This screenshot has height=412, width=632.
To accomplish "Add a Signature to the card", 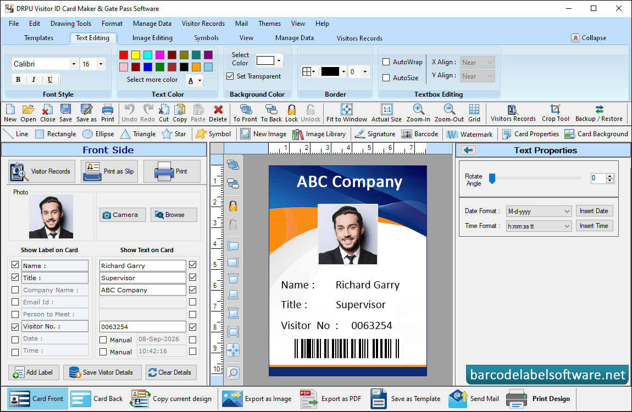I will point(375,134).
